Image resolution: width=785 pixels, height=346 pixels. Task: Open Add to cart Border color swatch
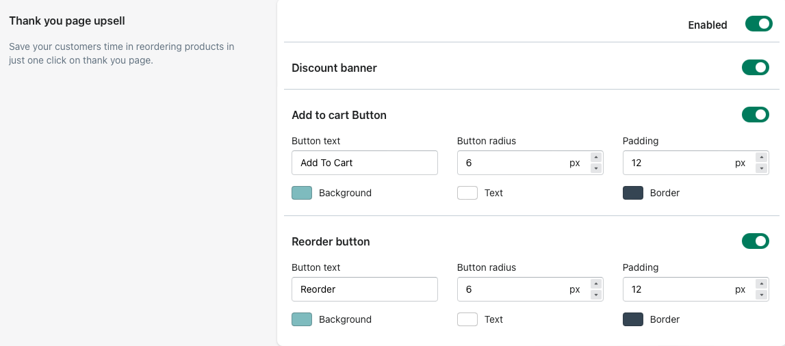(633, 193)
